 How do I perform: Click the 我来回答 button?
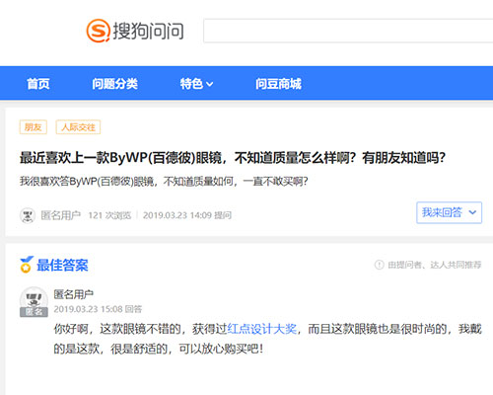tap(449, 212)
